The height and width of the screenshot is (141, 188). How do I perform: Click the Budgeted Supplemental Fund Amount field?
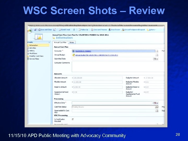tap(155, 92)
